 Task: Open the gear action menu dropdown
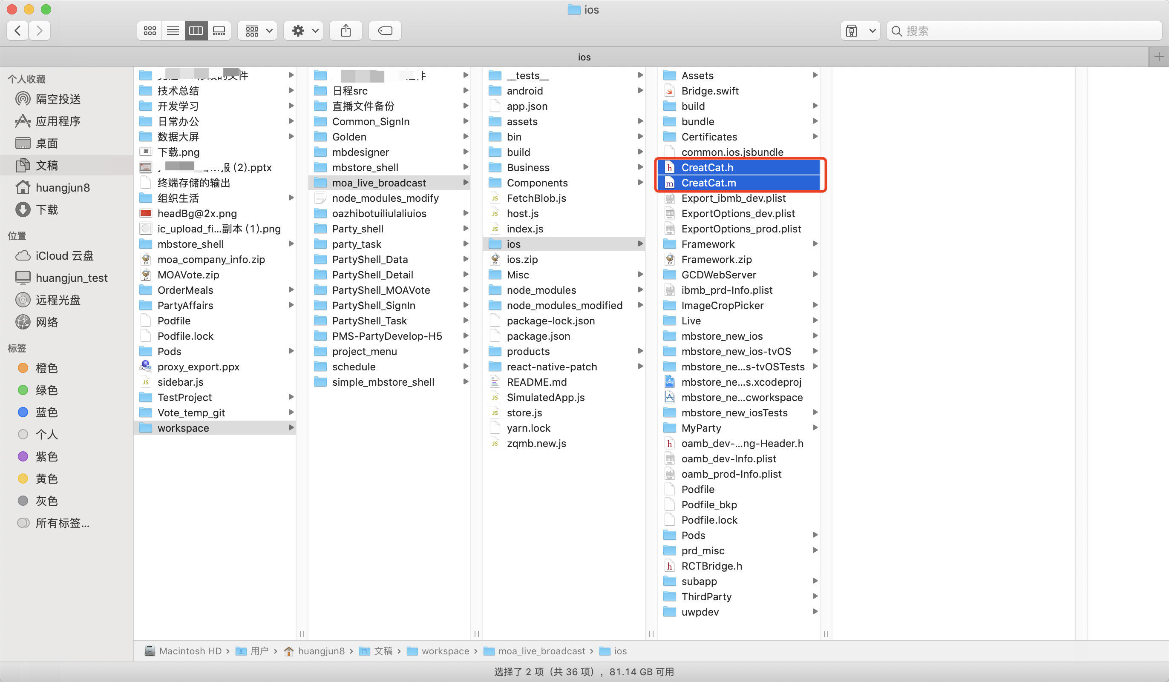(x=304, y=31)
